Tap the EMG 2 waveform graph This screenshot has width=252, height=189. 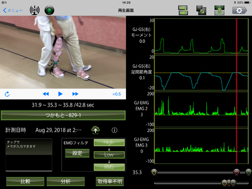pos(201,109)
